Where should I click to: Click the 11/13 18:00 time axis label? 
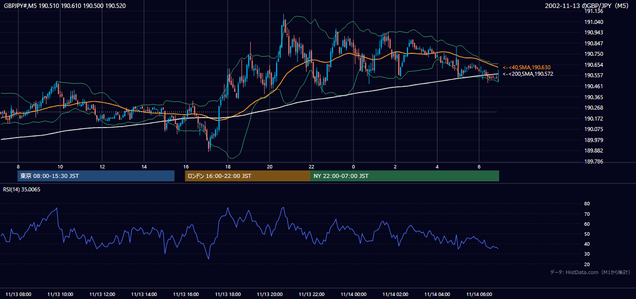228,295
